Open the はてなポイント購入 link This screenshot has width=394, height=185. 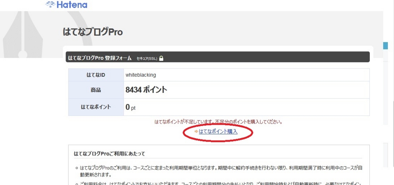[218, 131]
